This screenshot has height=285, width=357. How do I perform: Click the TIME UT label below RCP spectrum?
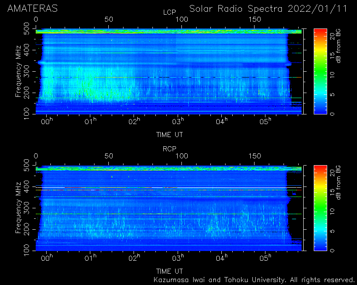point(169,271)
